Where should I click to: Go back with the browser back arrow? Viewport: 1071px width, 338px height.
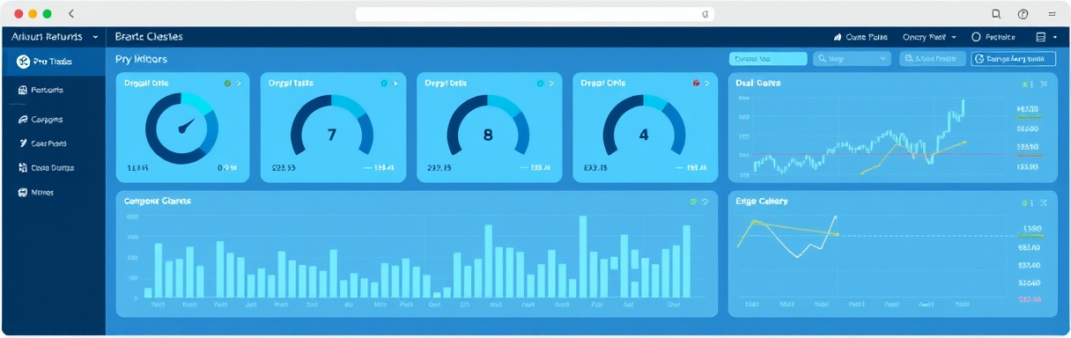tap(71, 14)
